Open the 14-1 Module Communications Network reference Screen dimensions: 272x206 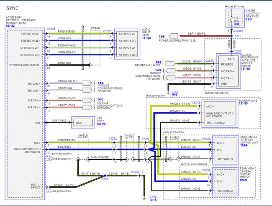(100, 100)
